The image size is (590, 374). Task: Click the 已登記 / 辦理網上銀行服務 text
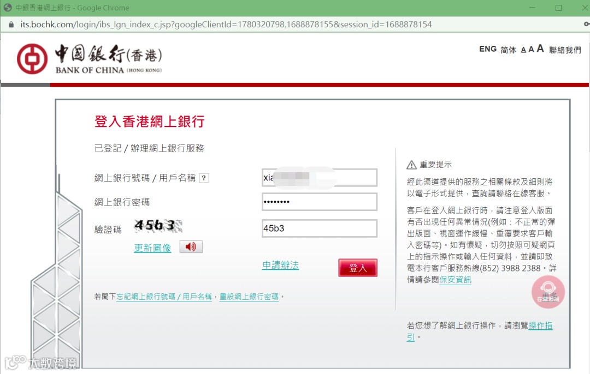149,148
